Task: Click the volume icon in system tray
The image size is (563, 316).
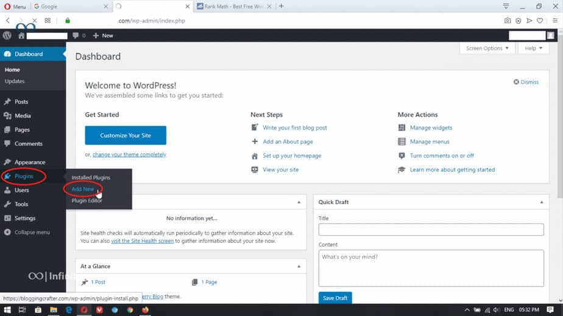Action: click(496, 310)
